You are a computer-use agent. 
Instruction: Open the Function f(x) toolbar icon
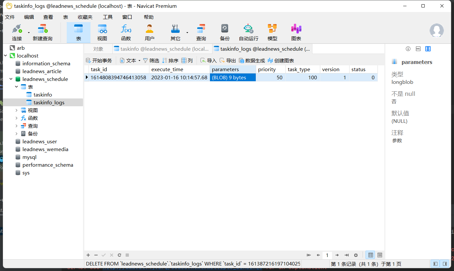[126, 32]
